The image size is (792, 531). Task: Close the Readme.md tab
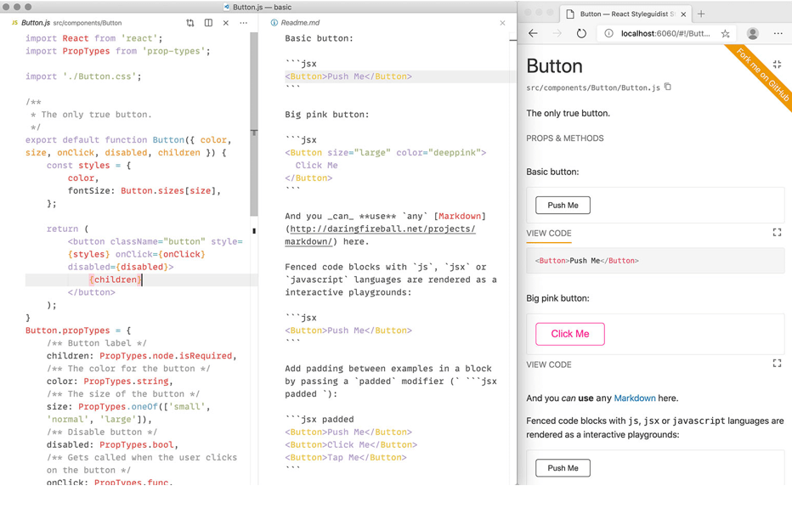502,23
